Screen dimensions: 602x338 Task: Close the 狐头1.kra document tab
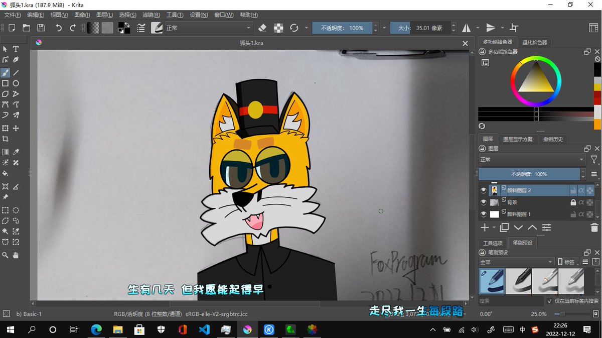click(x=465, y=43)
